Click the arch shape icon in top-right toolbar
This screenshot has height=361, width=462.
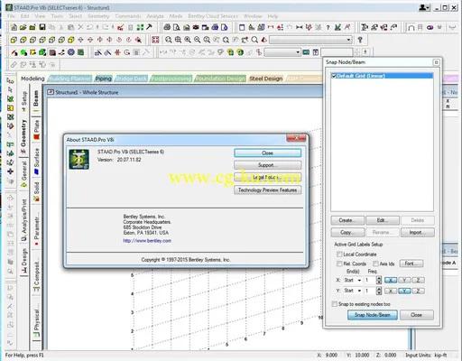click(411, 28)
